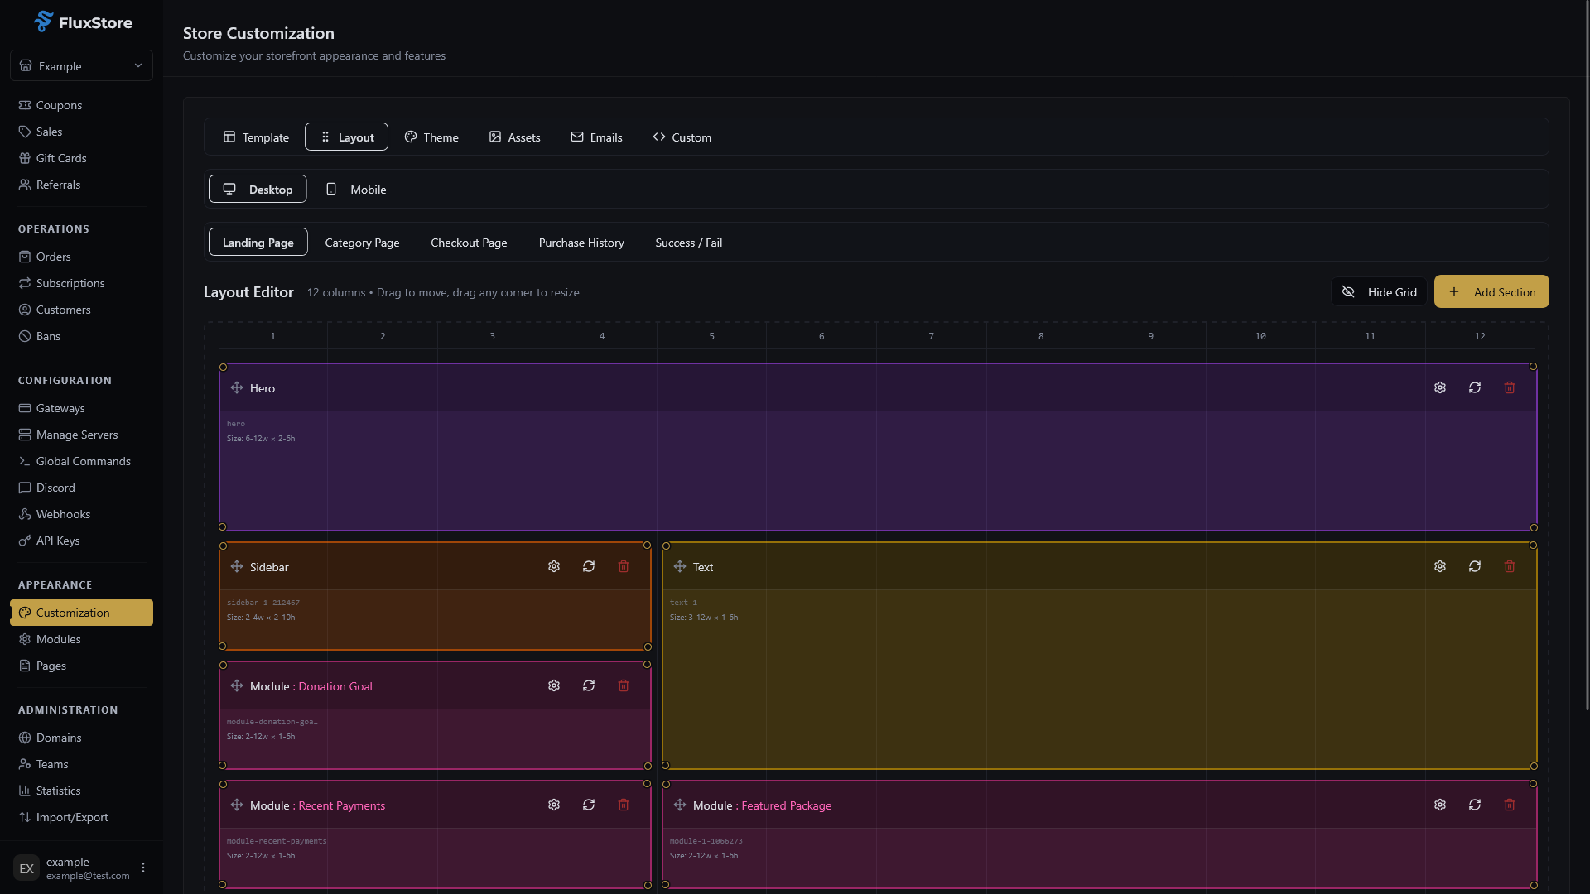The width and height of the screenshot is (1590, 894).
Task: Switch to Mobile preview mode
Action: [355, 189]
